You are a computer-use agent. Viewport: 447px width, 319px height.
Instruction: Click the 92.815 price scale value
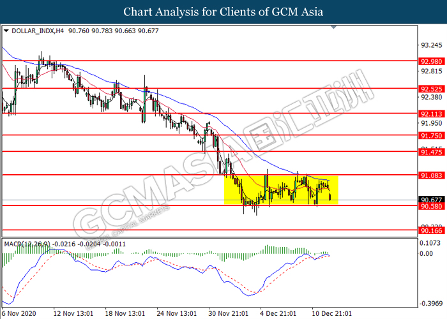pos(432,71)
